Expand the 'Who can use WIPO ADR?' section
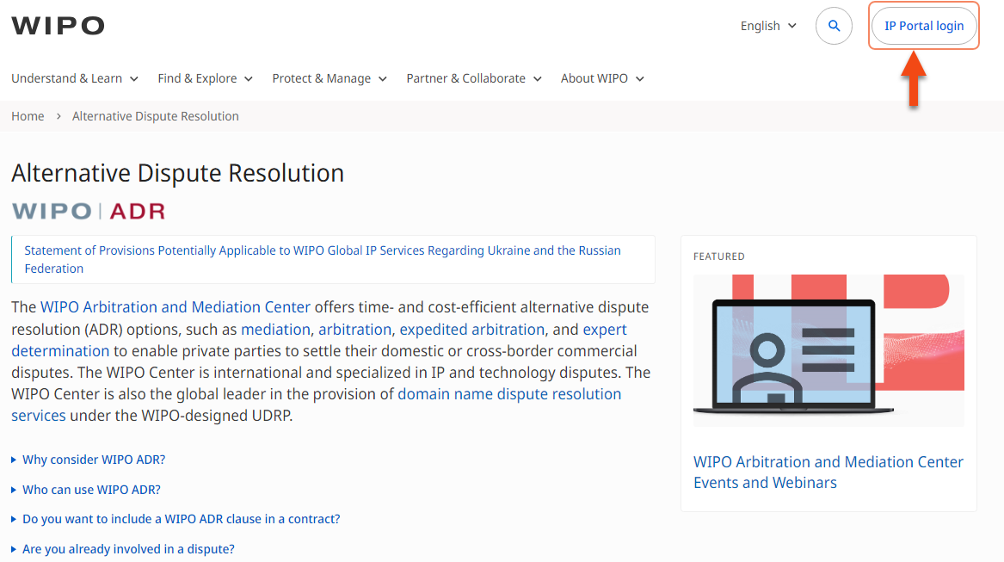This screenshot has height=562, width=1004. pyautogui.click(x=91, y=490)
